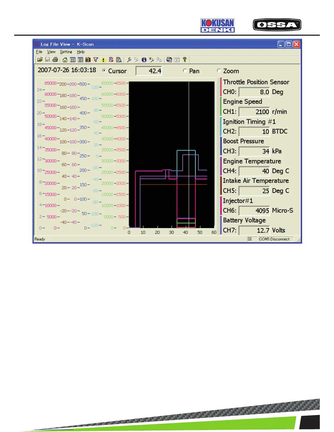Click the cursor position value field 42.4

pos(149,71)
